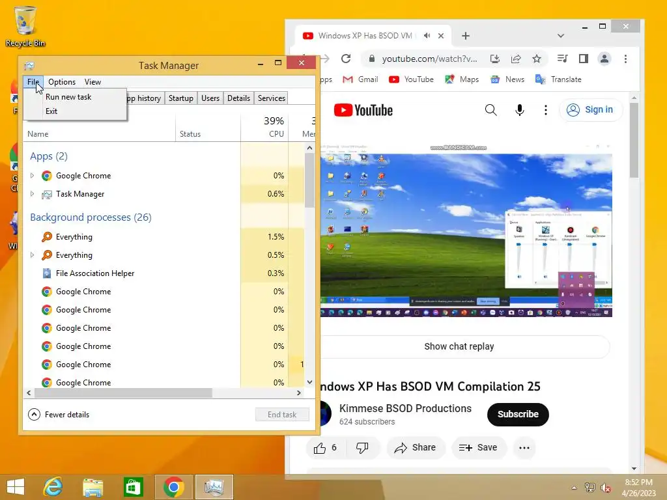Open Chrome tab search dropdown arrow

[561, 36]
